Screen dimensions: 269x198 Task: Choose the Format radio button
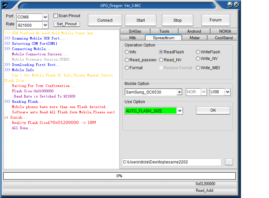coord(127,68)
